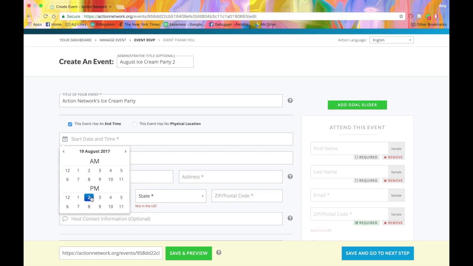Screen dimensions: 473x266
Task: Click the Add Goal Slider button
Action: pos(357,105)
